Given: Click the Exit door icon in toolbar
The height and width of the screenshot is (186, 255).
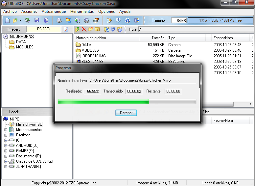Looking at the screenshot, I should pos(137,20).
